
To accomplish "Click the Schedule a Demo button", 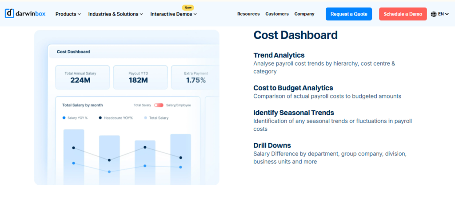I will pyautogui.click(x=403, y=14).
